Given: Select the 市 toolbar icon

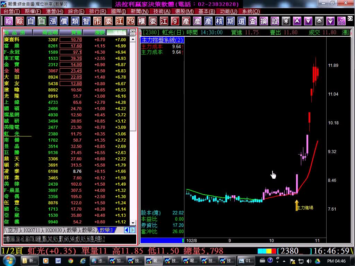Looking at the screenshot, I should pos(97,21).
